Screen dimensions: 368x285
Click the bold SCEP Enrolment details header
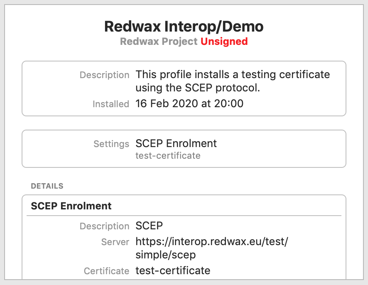(71, 206)
